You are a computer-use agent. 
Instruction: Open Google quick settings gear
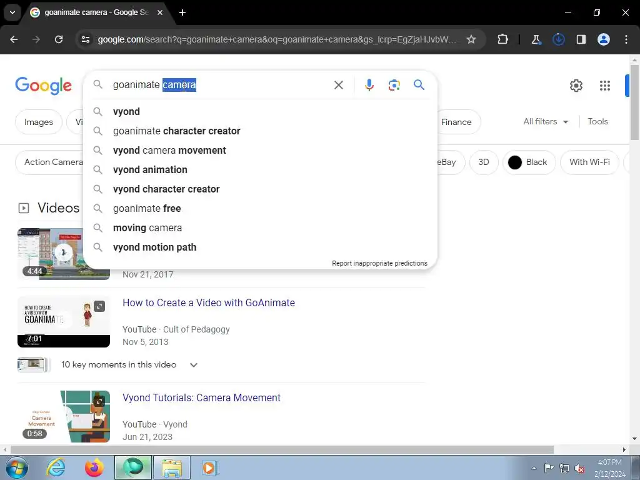576,85
